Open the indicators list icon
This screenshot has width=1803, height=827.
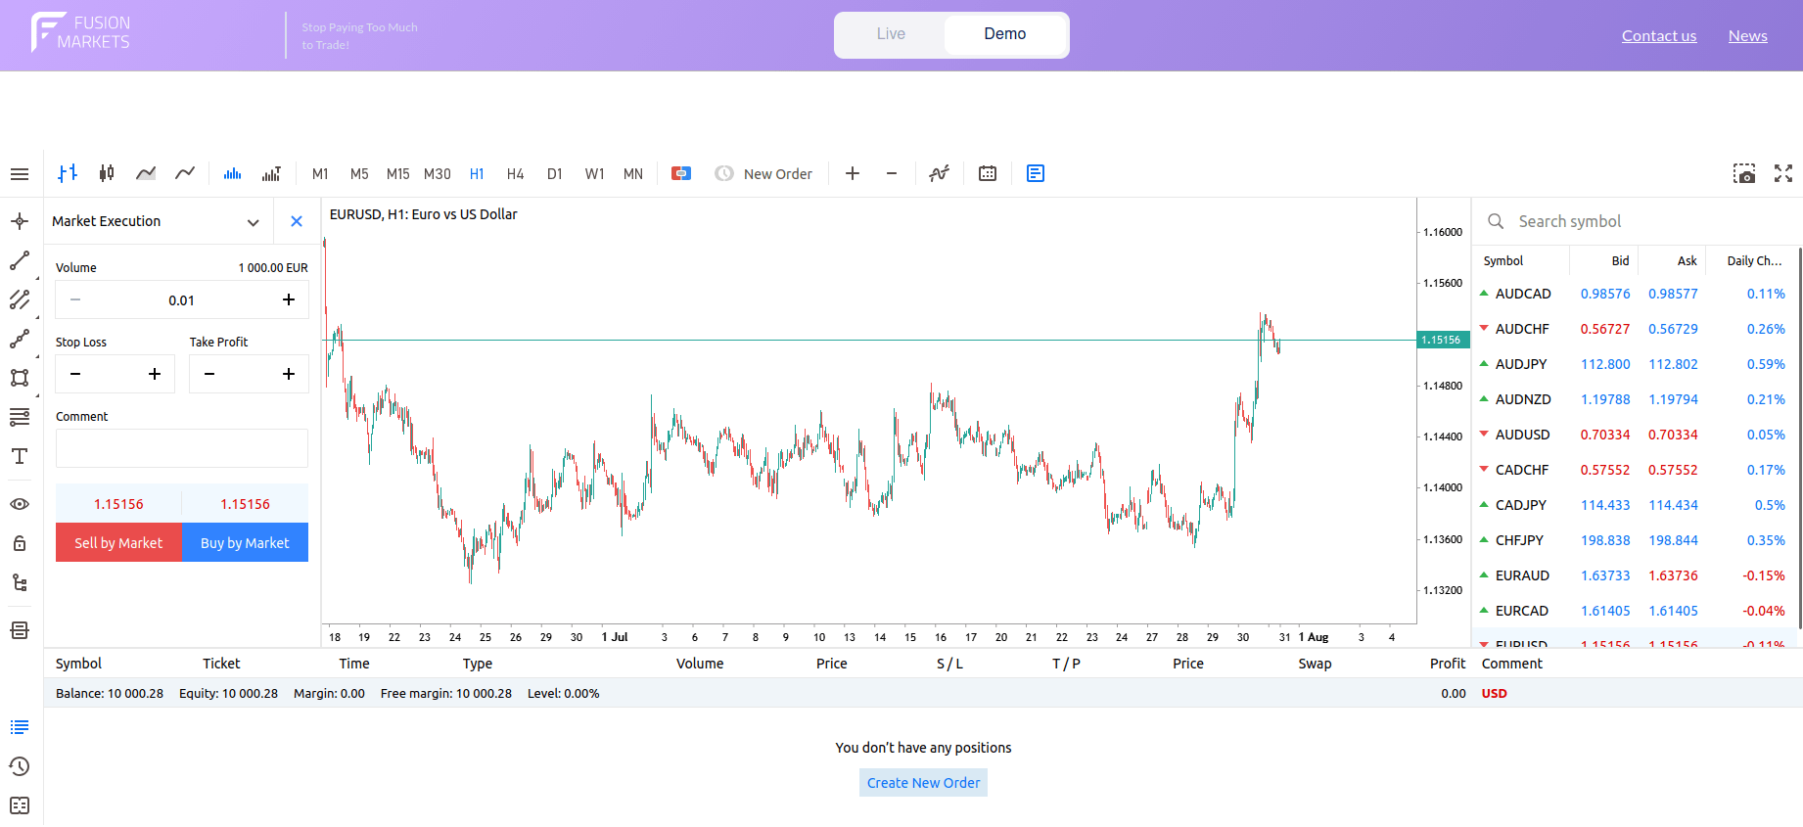pos(940,173)
